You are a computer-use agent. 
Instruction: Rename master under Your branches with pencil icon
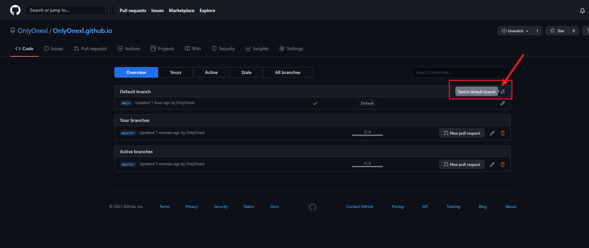coord(492,133)
